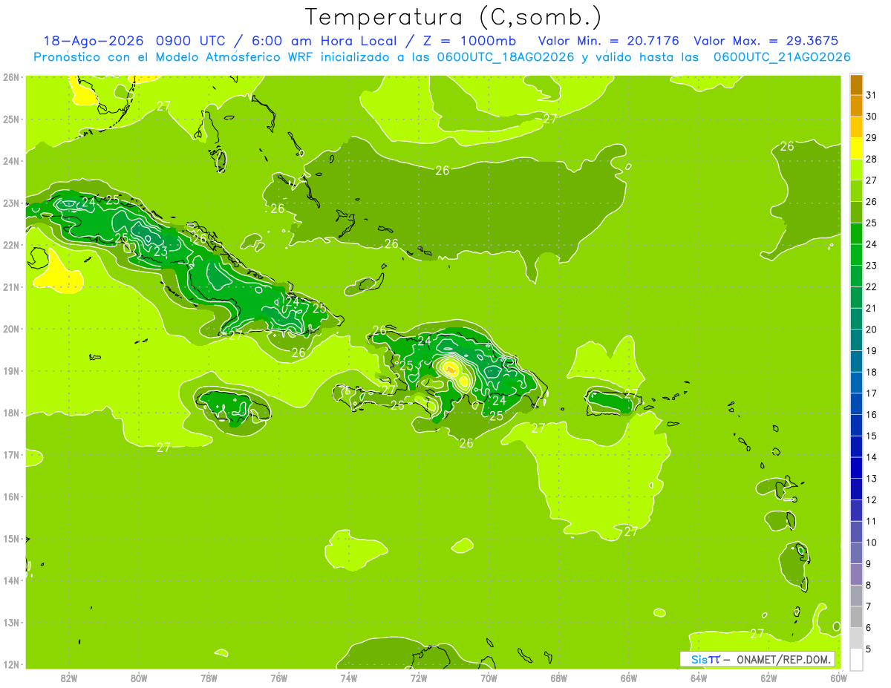Click the "66W" longitude axis label
The image size is (891, 688).
point(629,678)
